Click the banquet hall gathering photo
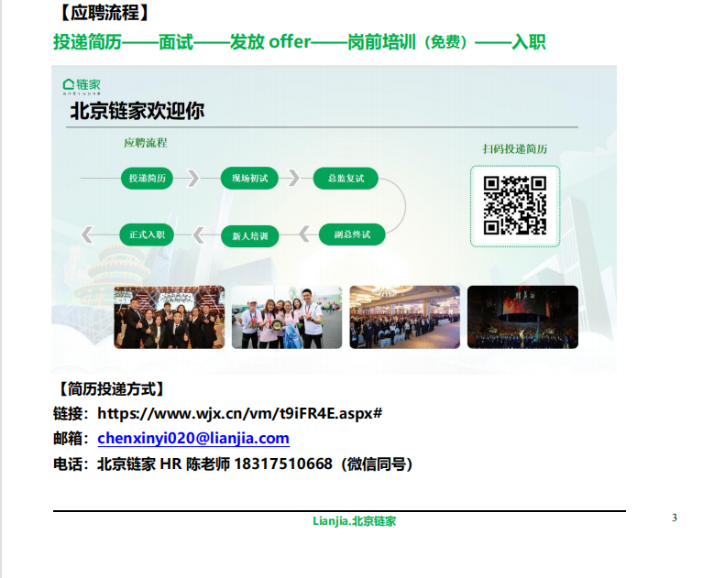This screenshot has width=725, height=578. pos(404,317)
